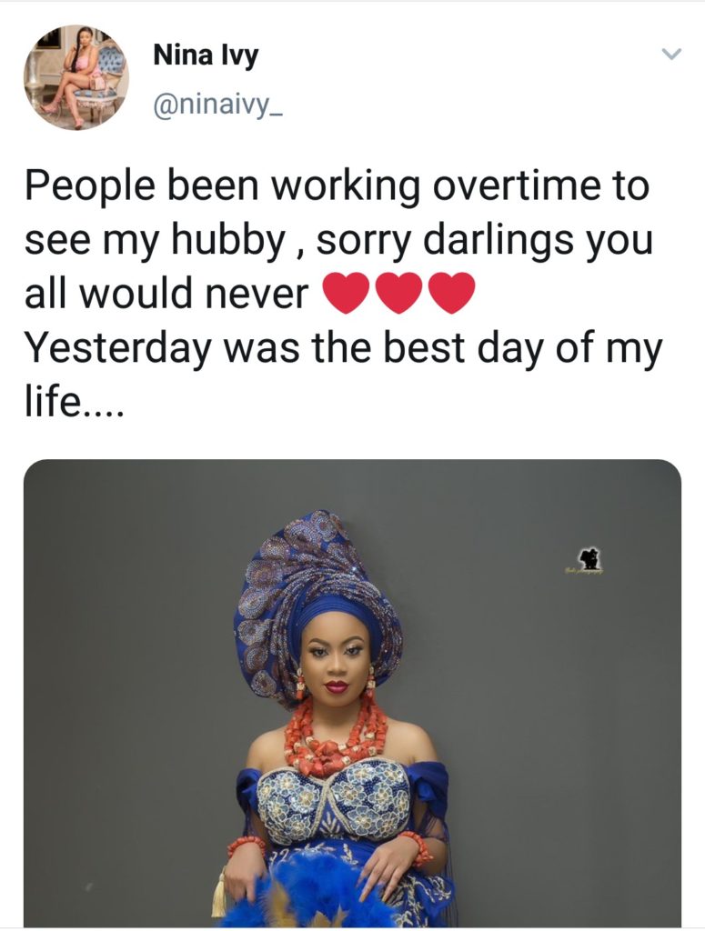Image resolution: width=705 pixels, height=931 pixels.
Task: Click Nina Ivy's round profile avatar
Action: point(76,77)
